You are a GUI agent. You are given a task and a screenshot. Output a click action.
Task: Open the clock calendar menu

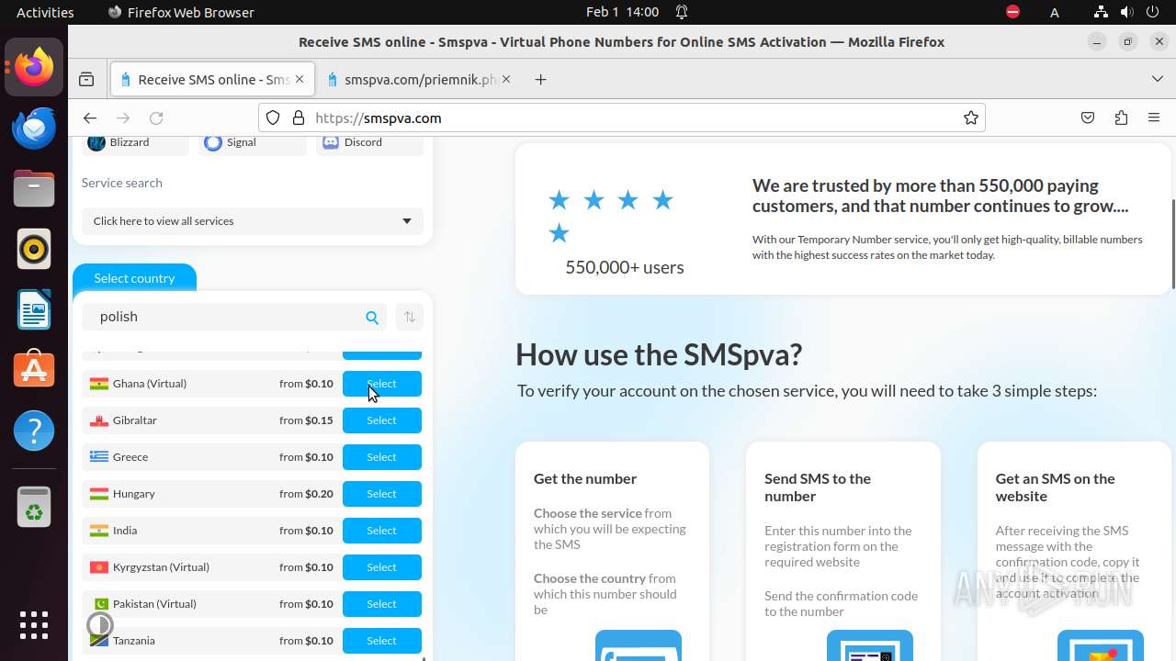(x=622, y=12)
